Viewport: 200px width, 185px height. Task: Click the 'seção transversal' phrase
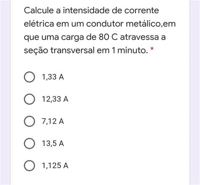click(x=59, y=51)
